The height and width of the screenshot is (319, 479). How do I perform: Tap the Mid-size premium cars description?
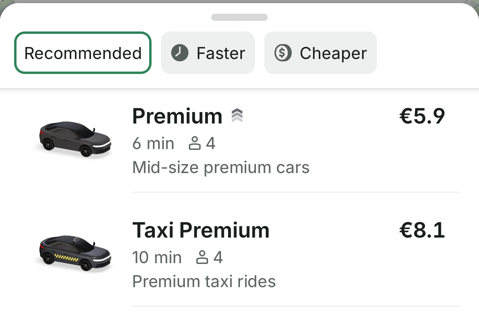click(x=221, y=168)
